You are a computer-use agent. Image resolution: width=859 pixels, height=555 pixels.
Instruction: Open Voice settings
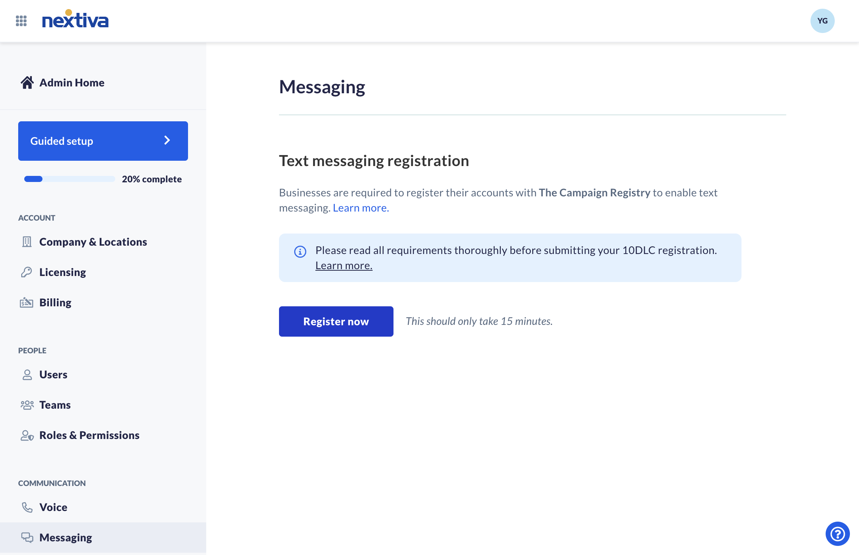[x=53, y=507]
